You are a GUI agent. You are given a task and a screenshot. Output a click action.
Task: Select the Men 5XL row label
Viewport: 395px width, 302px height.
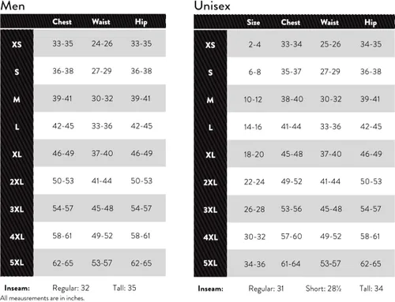[x=17, y=263]
